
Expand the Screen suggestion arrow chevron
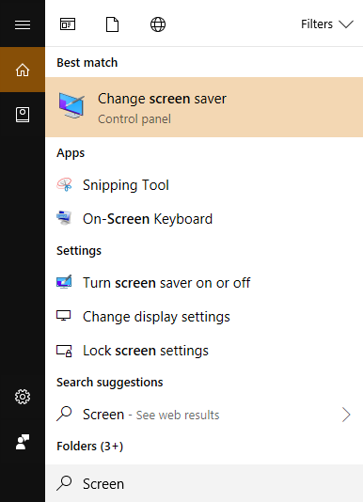pyautogui.click(x=346, y=415)
